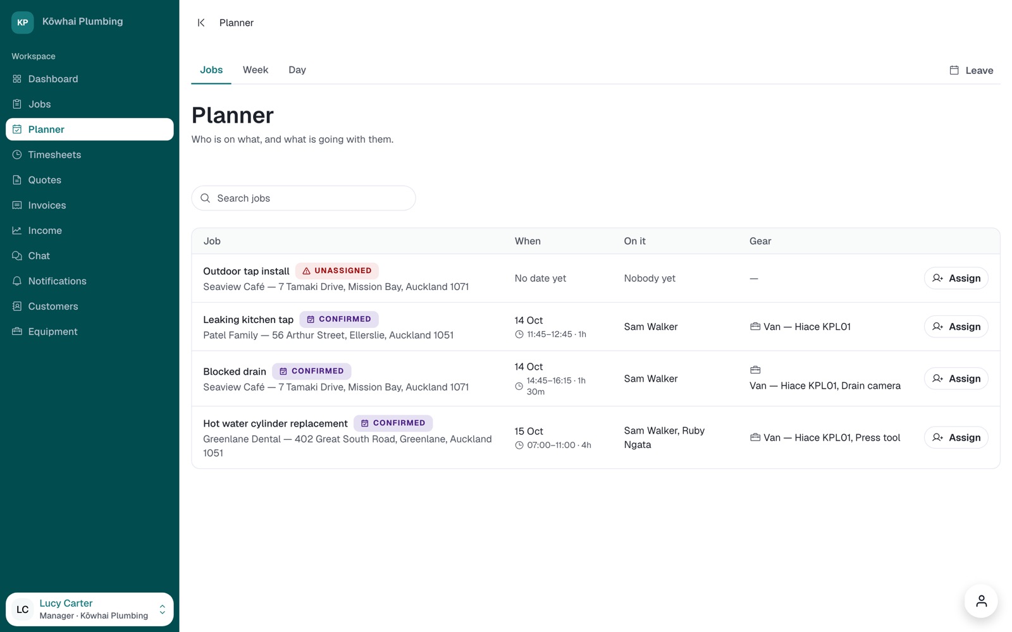Click the search magnifier icon

coord(206,198)
